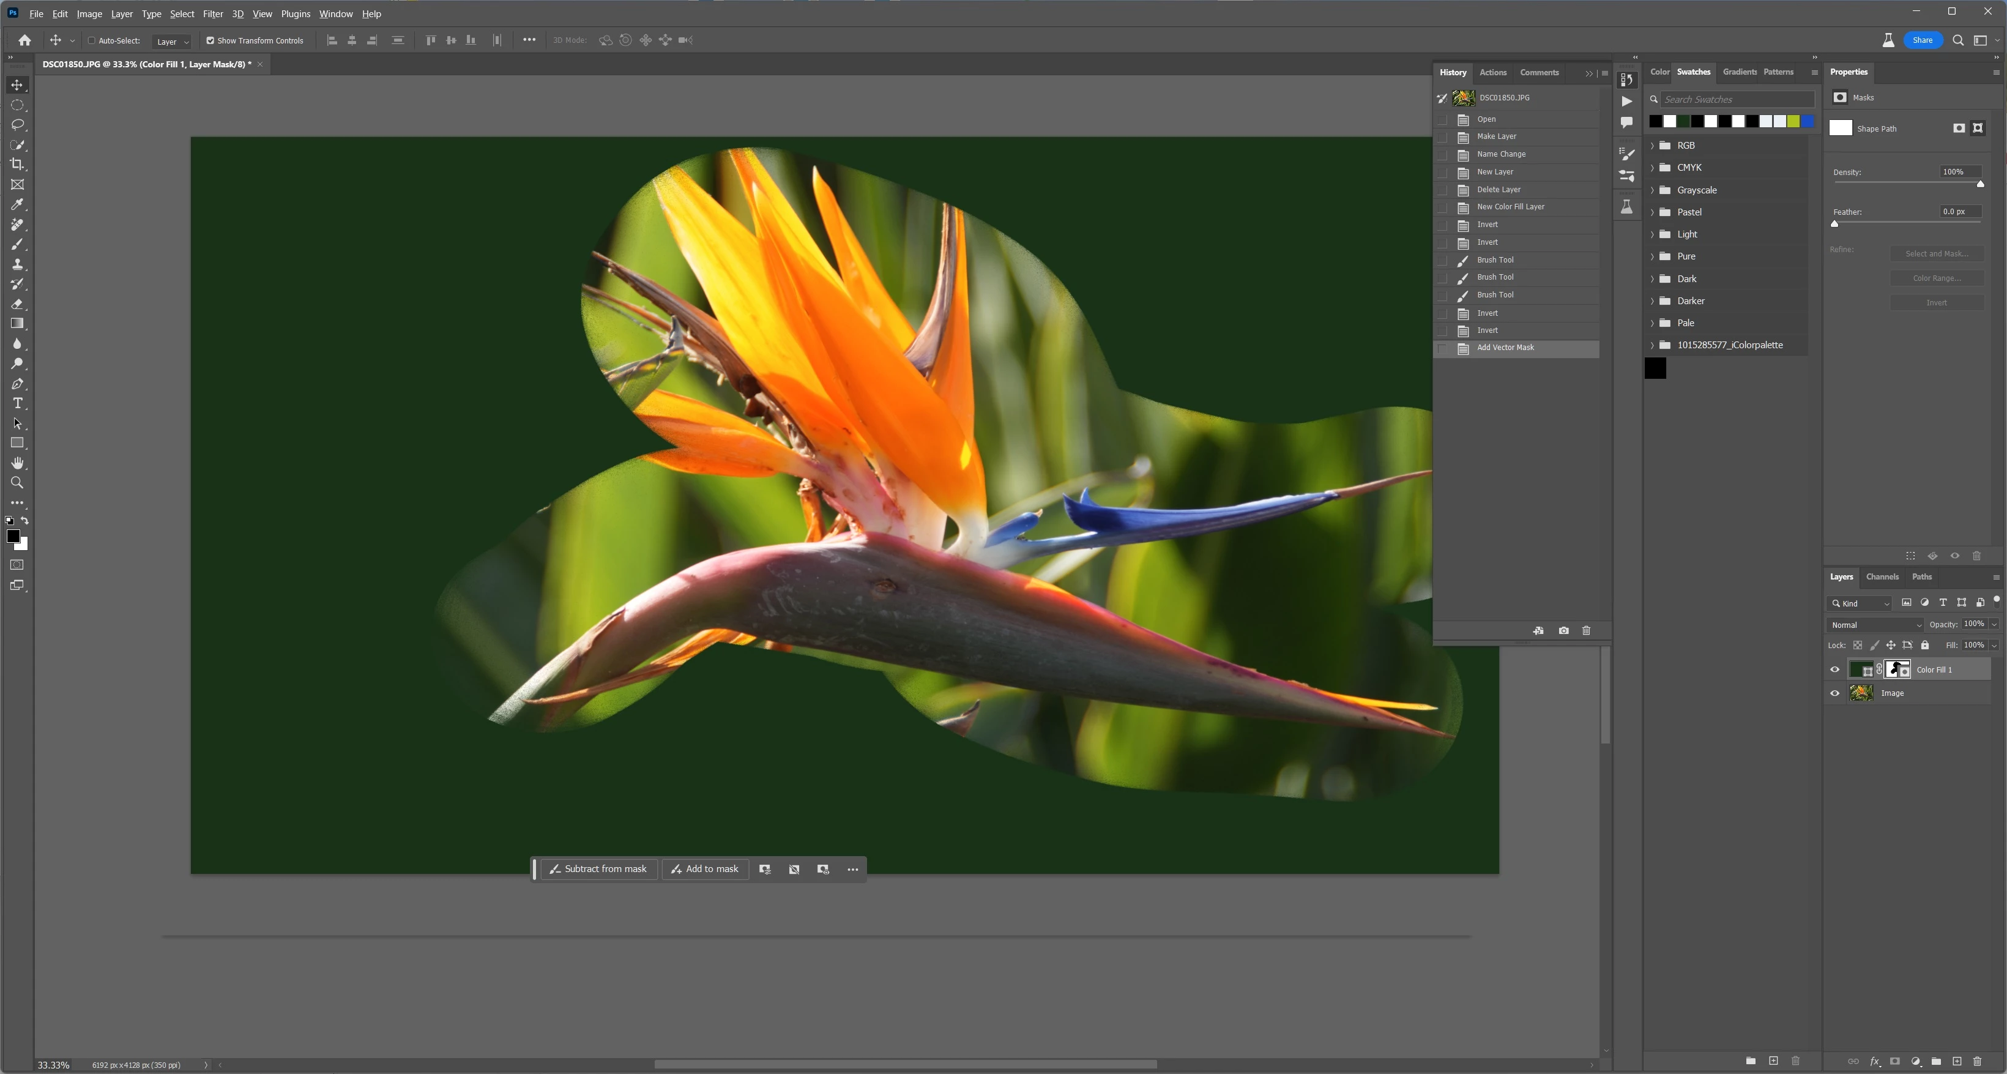Select the Eyedropper tool
Viewport: 2007px width, 1074px height.
[x=17, y=204]
